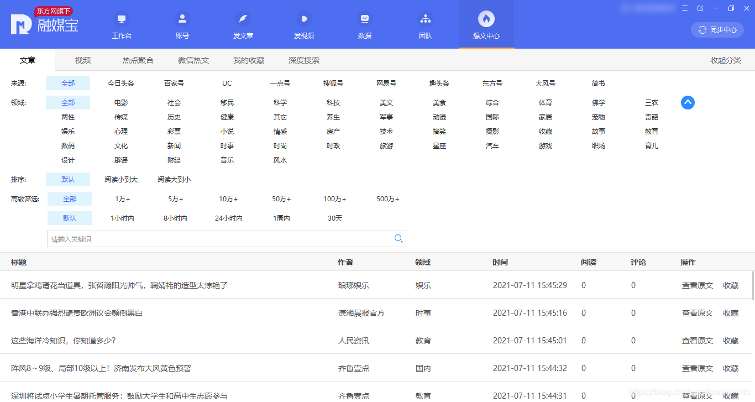The width and height of the screenshot is (755, 402).
Task: Select UC as source
Action: point(227,83)
